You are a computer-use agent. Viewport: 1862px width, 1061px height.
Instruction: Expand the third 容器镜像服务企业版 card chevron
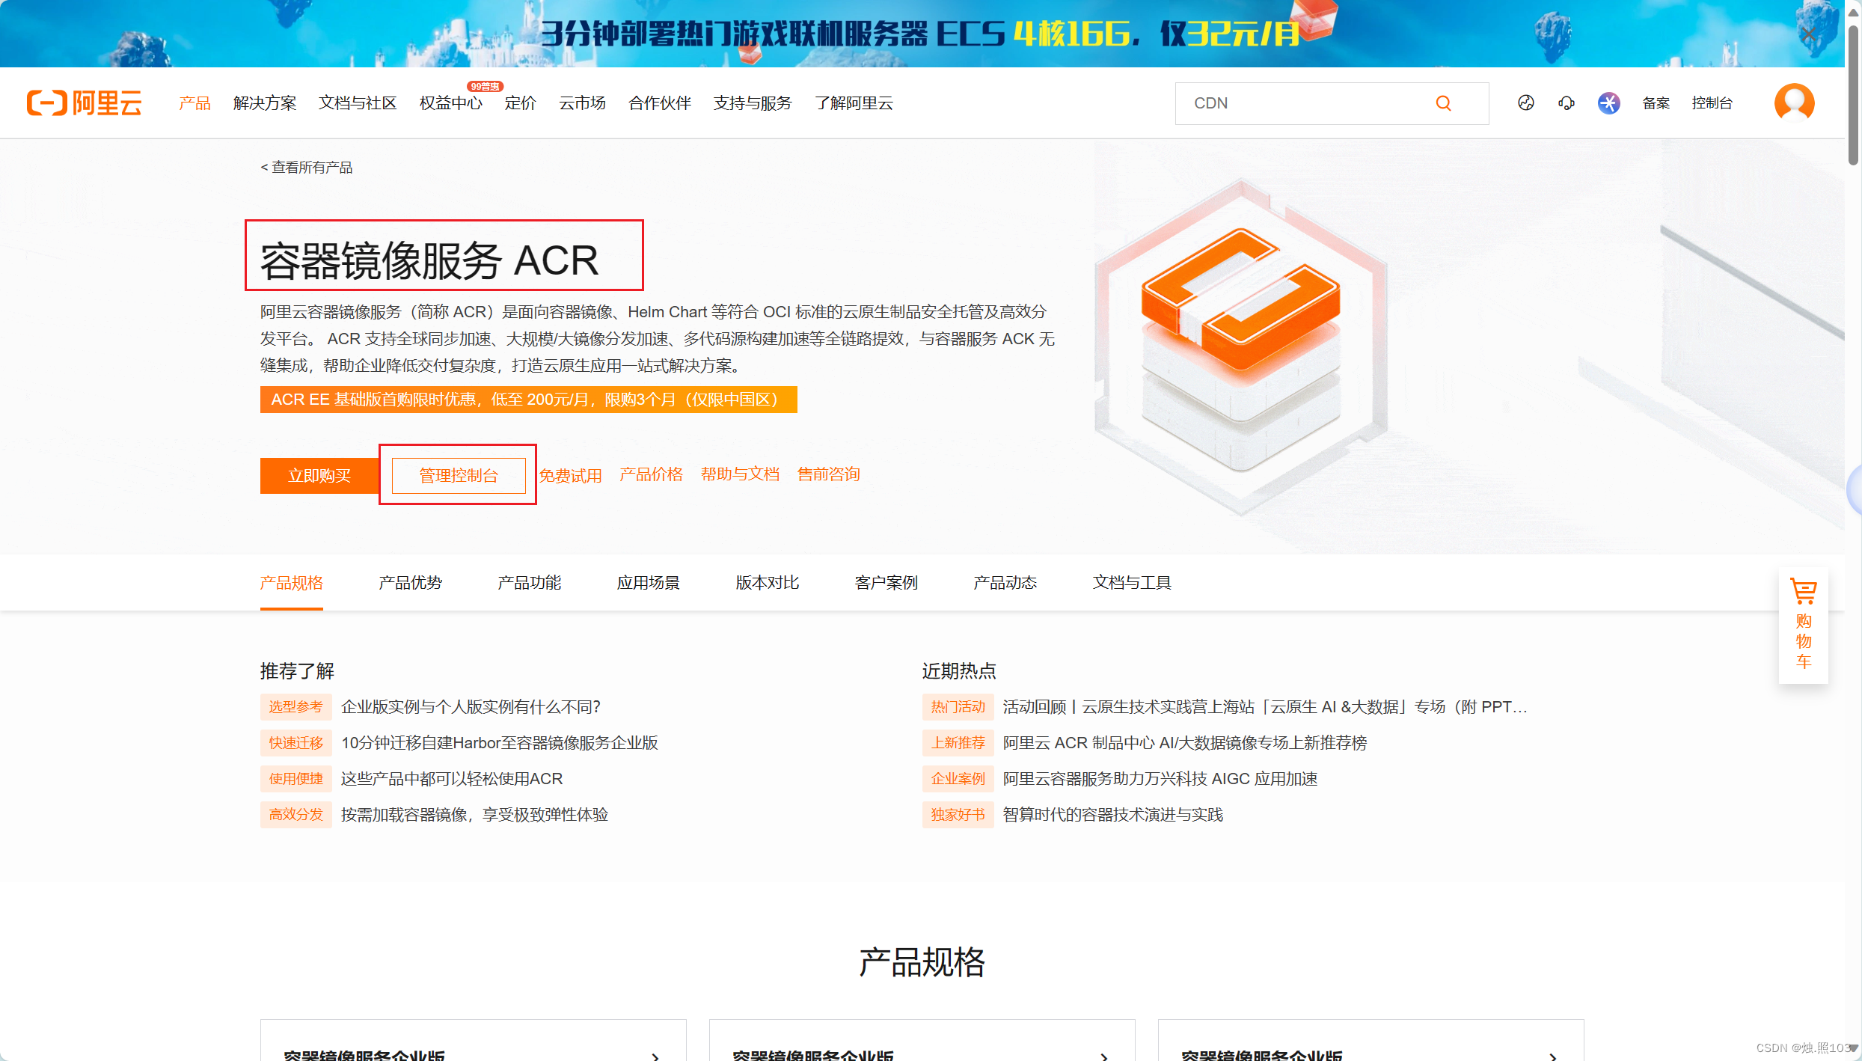(1553, 1055)
